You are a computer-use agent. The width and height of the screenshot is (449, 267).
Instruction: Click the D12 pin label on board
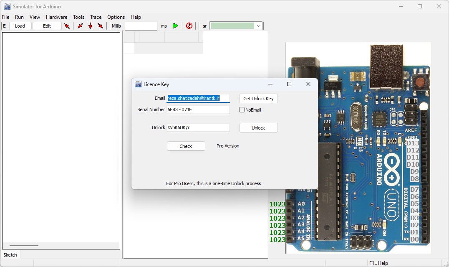(x=413, y=150)
